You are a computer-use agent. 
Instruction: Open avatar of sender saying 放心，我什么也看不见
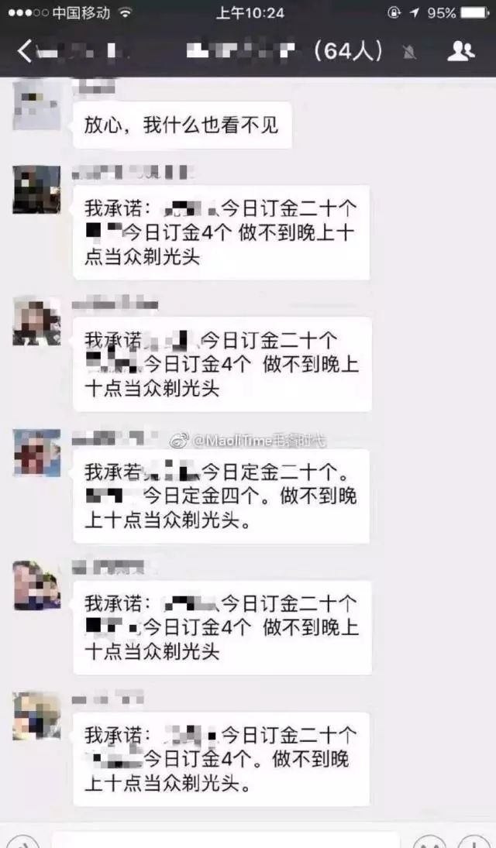[37, 105]
